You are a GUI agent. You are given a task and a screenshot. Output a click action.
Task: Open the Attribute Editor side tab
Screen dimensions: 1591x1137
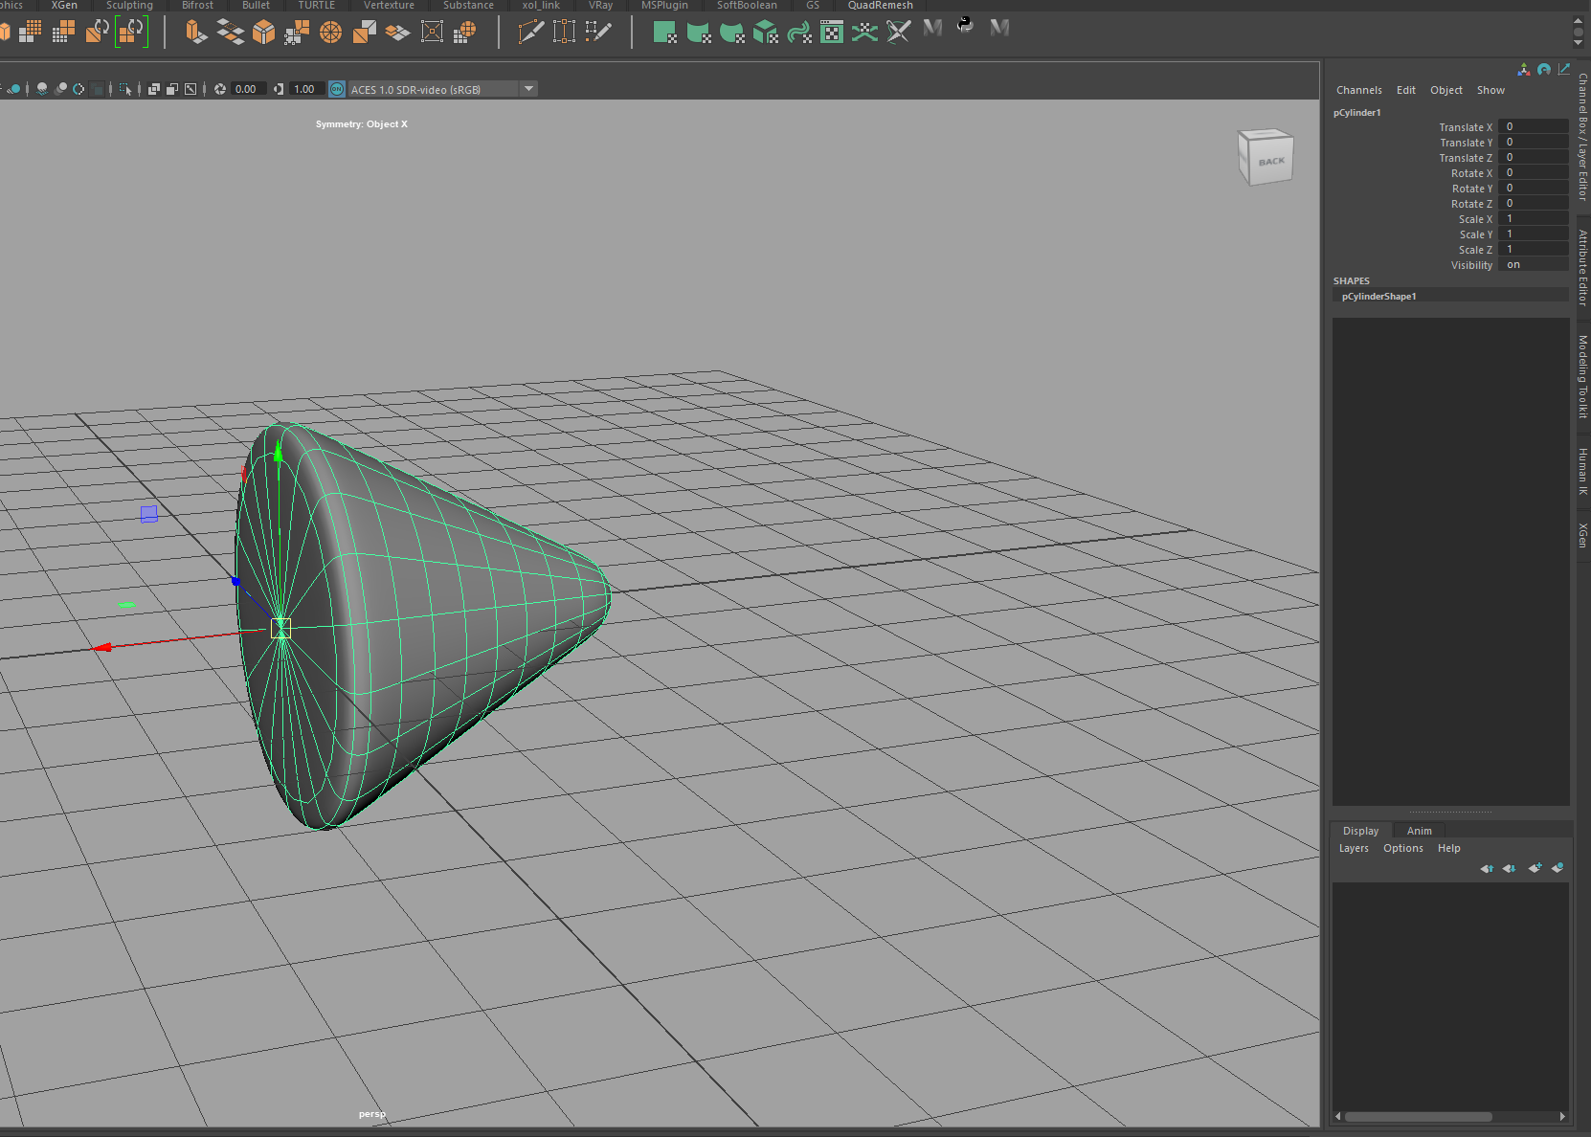pyautogui.click(x=1583, y=267)
